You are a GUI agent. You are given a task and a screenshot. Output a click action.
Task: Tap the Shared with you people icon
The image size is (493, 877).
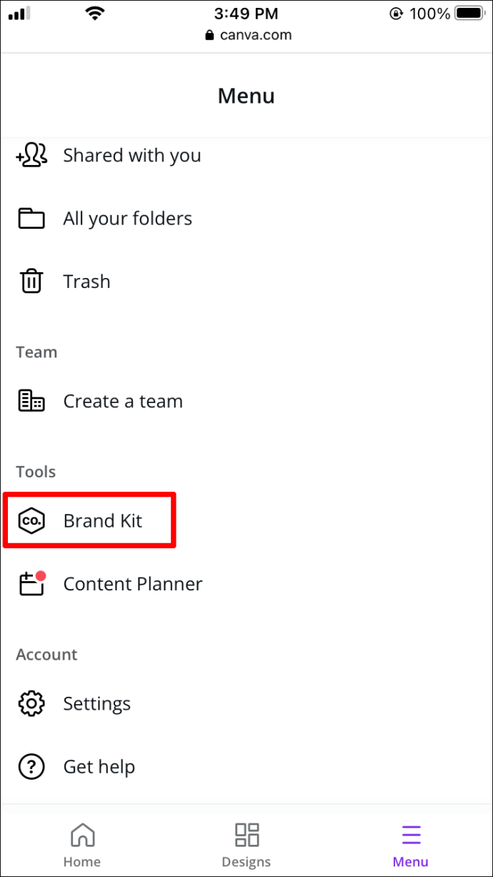(31, 155)
